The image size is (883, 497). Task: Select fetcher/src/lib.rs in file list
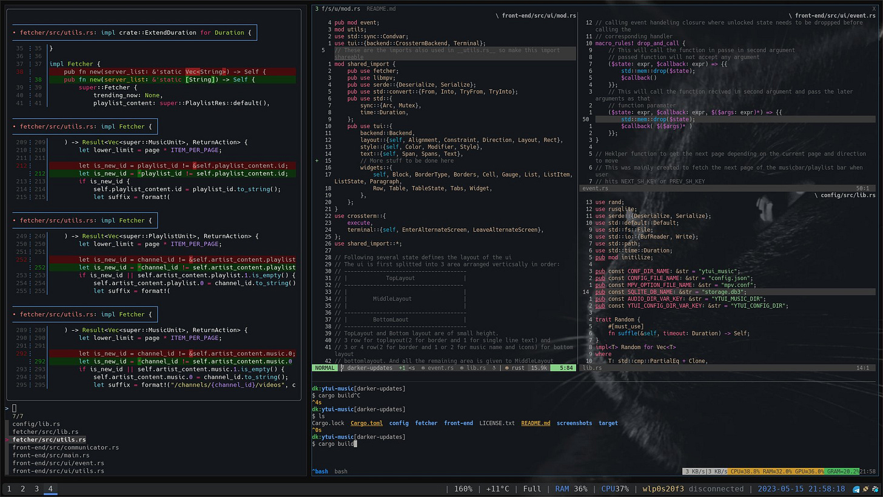45,432
